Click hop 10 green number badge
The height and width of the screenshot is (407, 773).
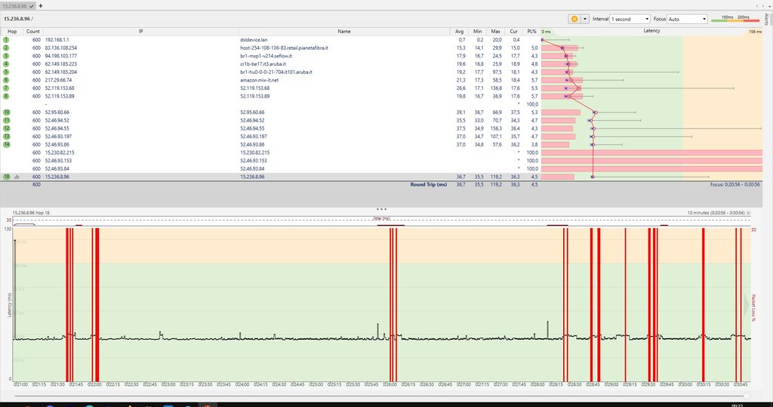6,112
